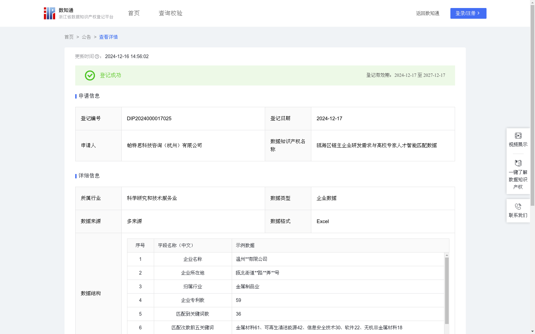This screenshot has height=334, width=535.
Task: Click the green 登记成功 checkmark icon
Action: click(90, 75)
